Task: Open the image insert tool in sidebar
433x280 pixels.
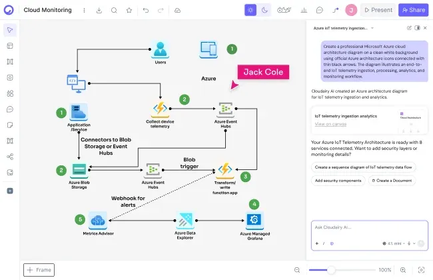Action: 10,173
